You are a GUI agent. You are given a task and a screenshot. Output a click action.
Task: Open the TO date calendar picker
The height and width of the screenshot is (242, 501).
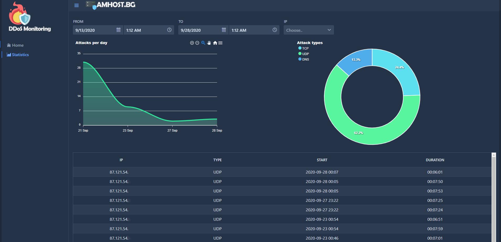[x=224, y=30]
